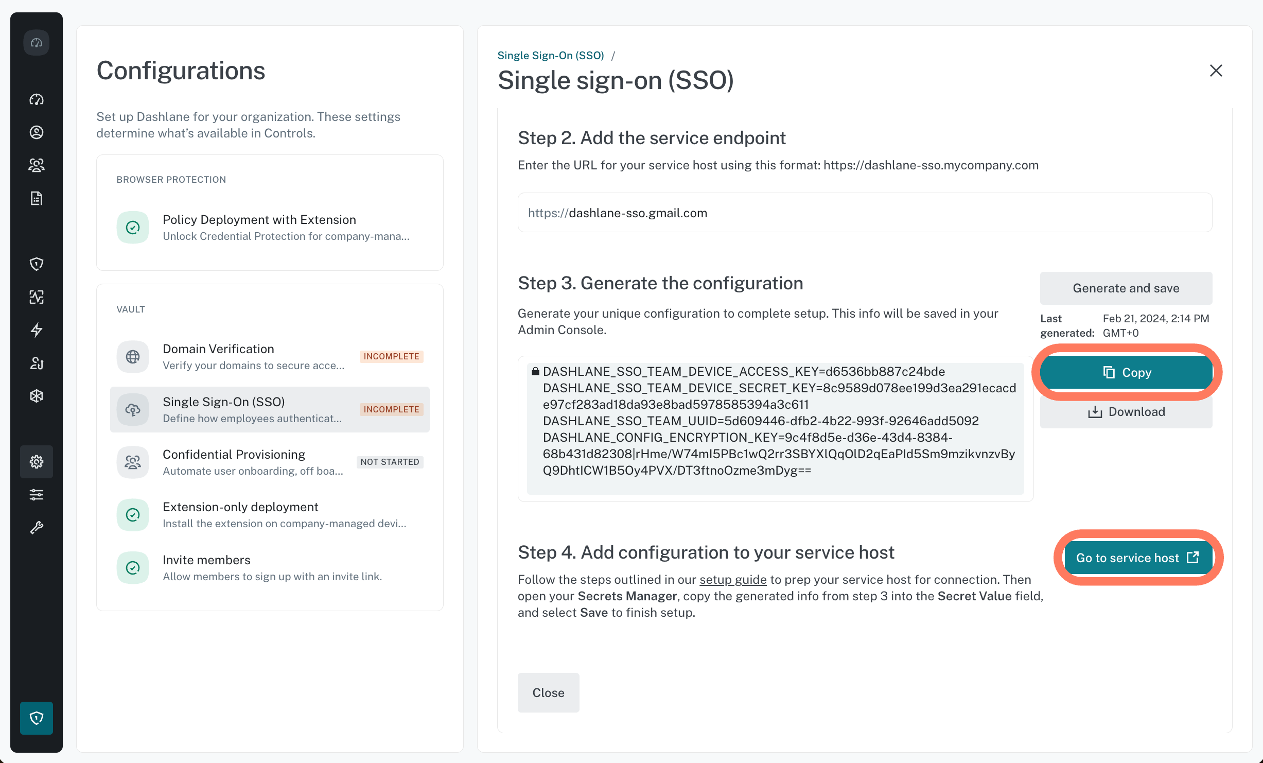Click Go to service host button
1263x763 pixels.
tap(1137, 558)
